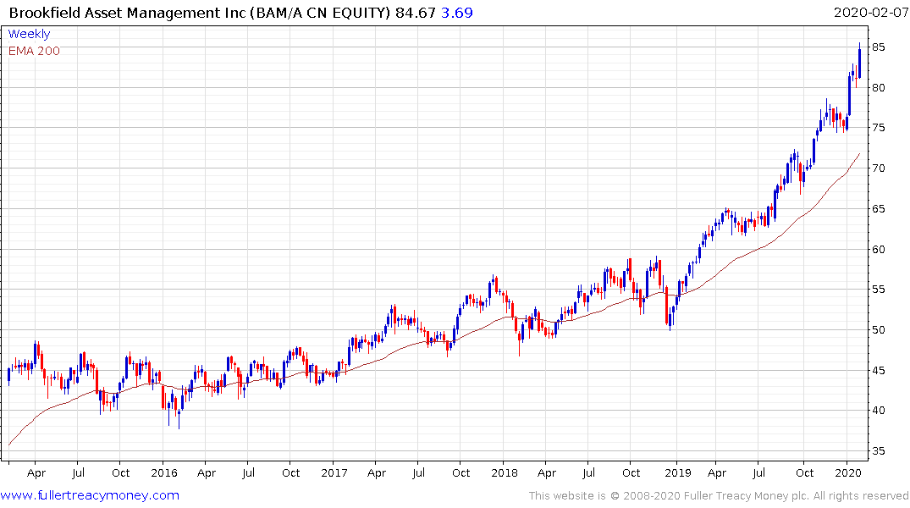Click the chart title Brookfield Asset Management Inc

click(x=128, y=13)
